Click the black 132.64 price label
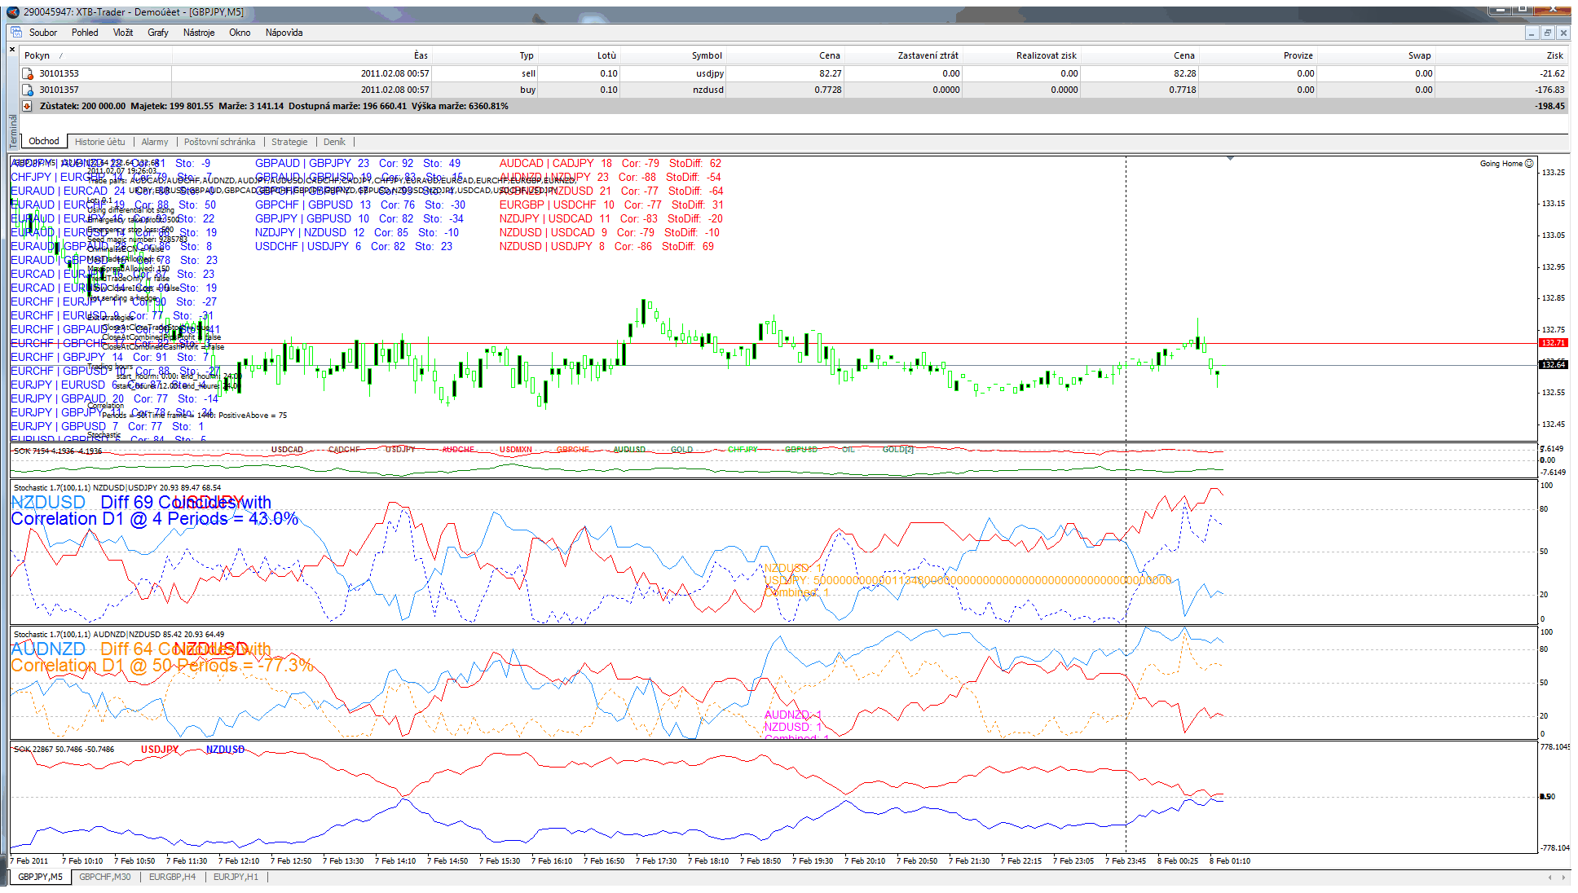Image resolution: width=1578 pixels, height=893 pixels. click(x=1554, y=364)
